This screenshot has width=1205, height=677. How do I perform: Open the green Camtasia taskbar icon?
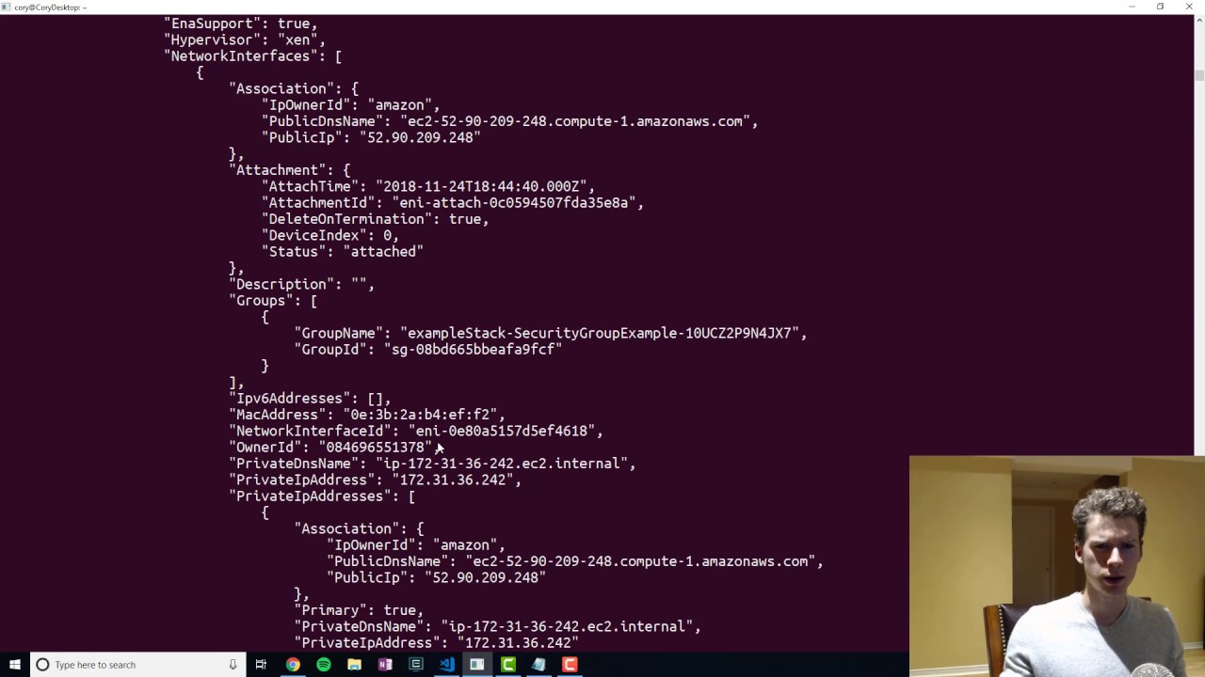pos(508,665)
